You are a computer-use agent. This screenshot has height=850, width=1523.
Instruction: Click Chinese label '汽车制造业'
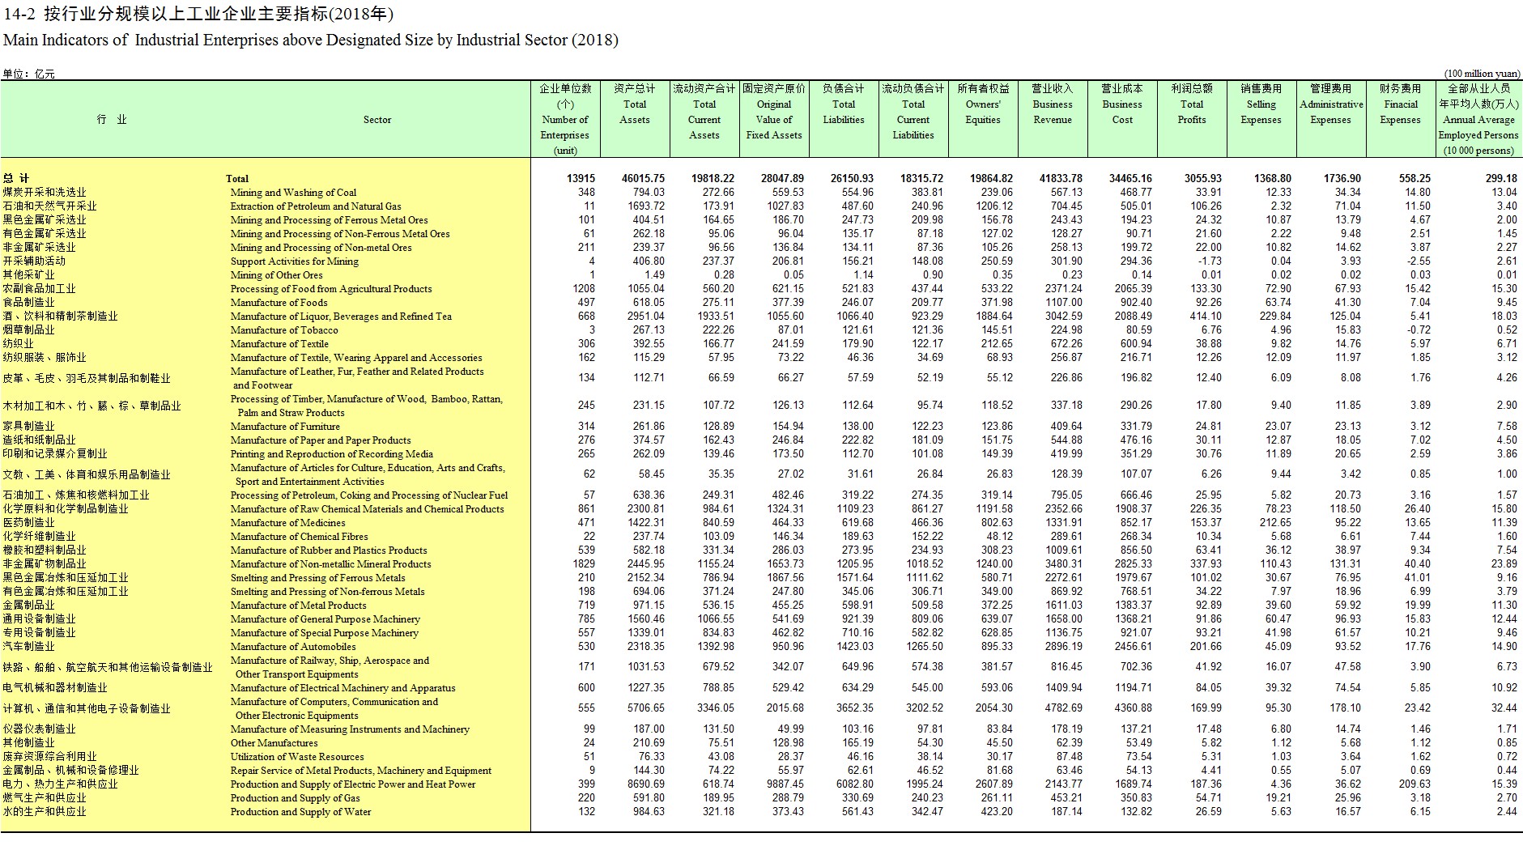[28, 647]
